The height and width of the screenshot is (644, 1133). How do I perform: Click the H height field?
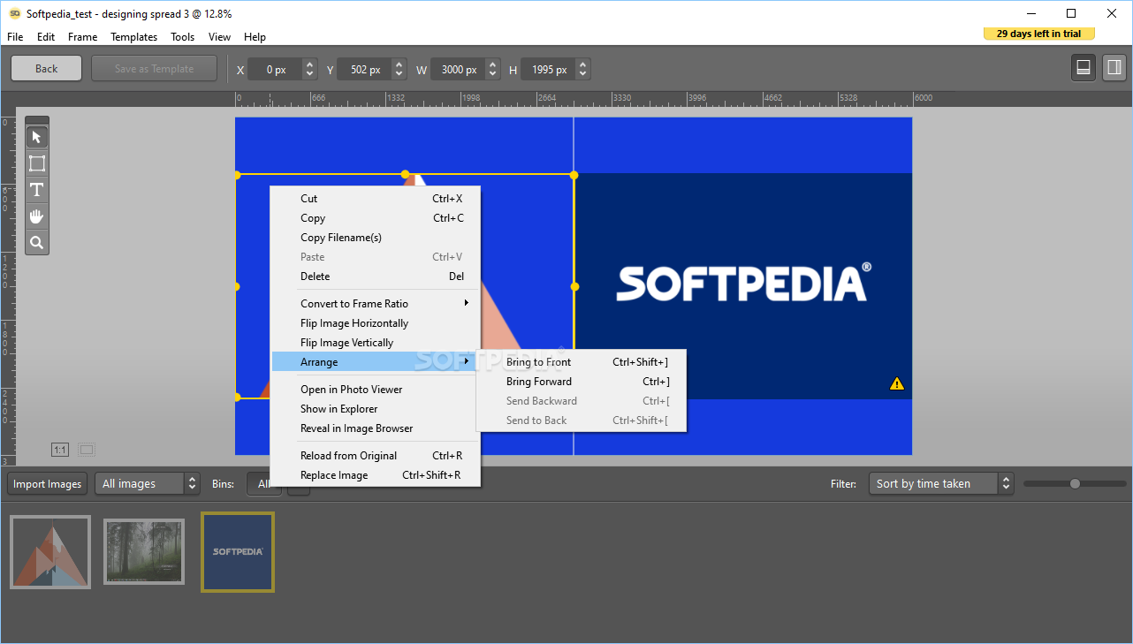548,70
